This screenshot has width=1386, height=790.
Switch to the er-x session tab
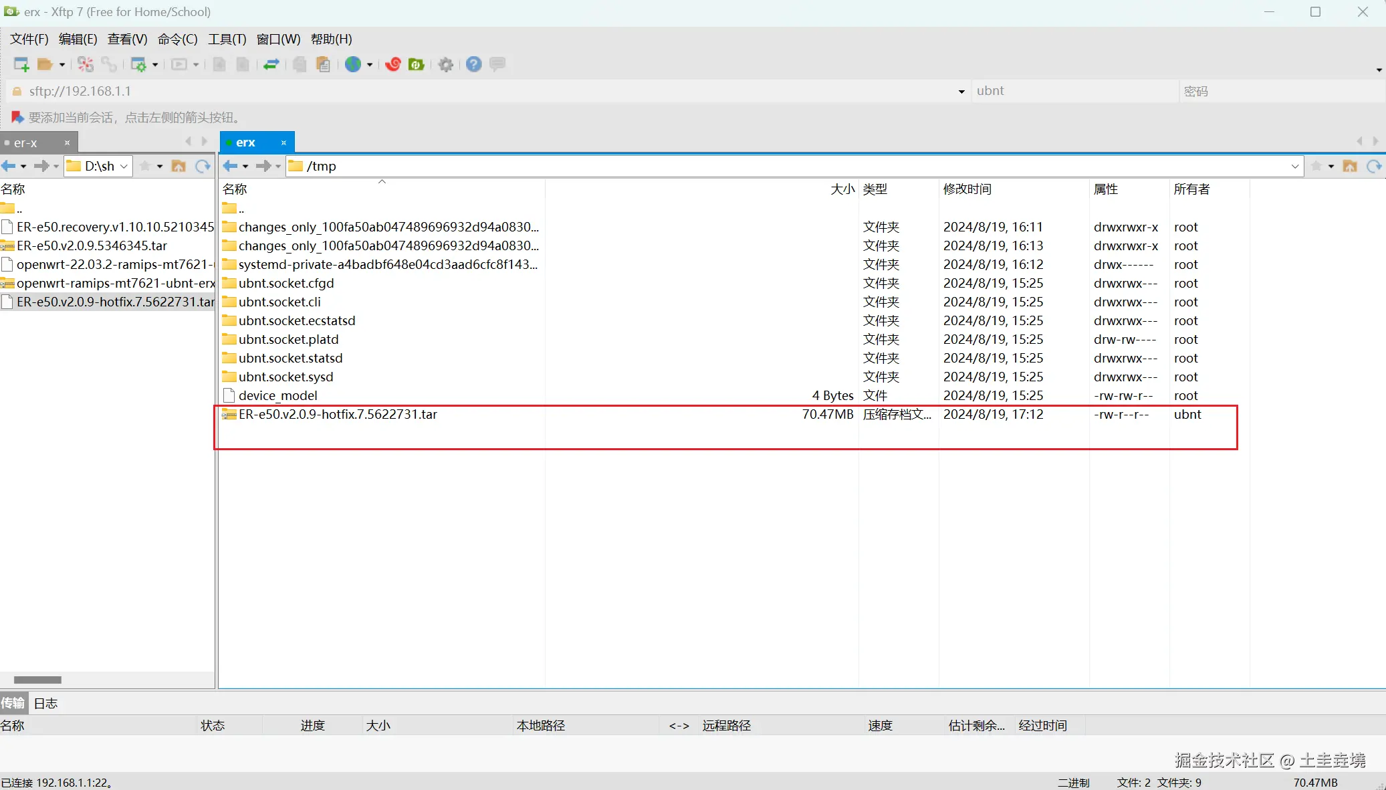tap(27, 142)
